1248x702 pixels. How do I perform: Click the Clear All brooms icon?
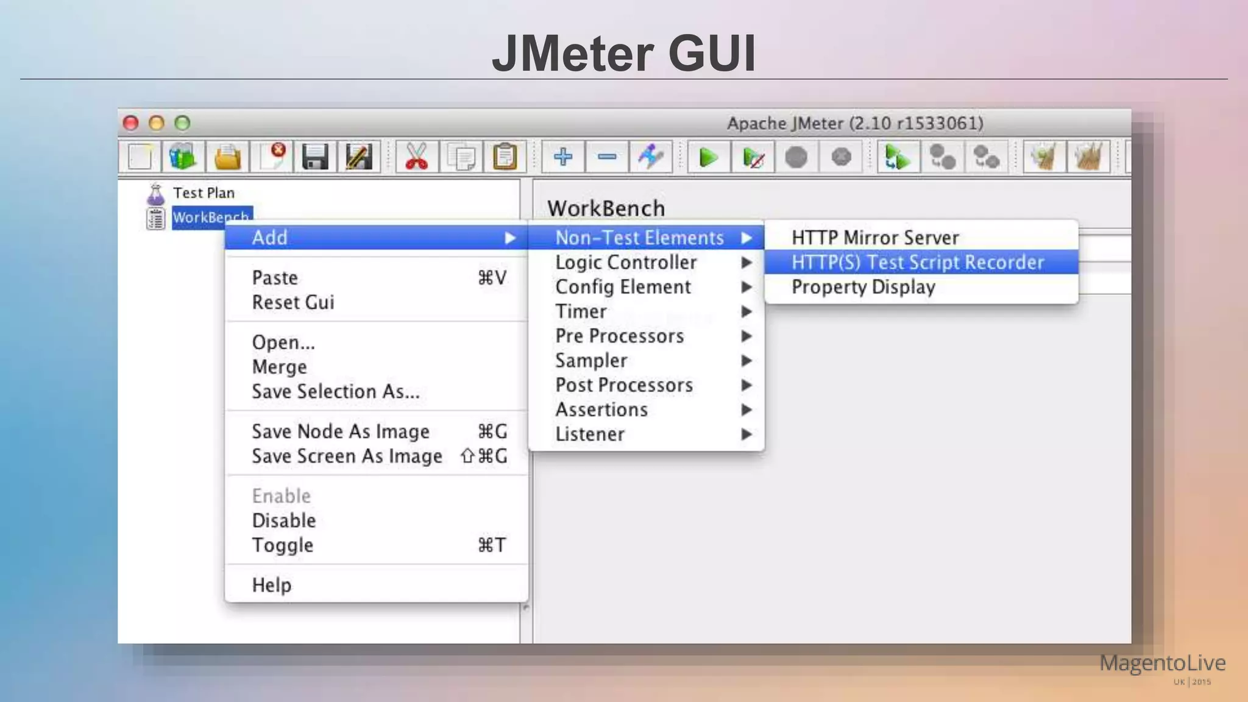click(1088, 157)
